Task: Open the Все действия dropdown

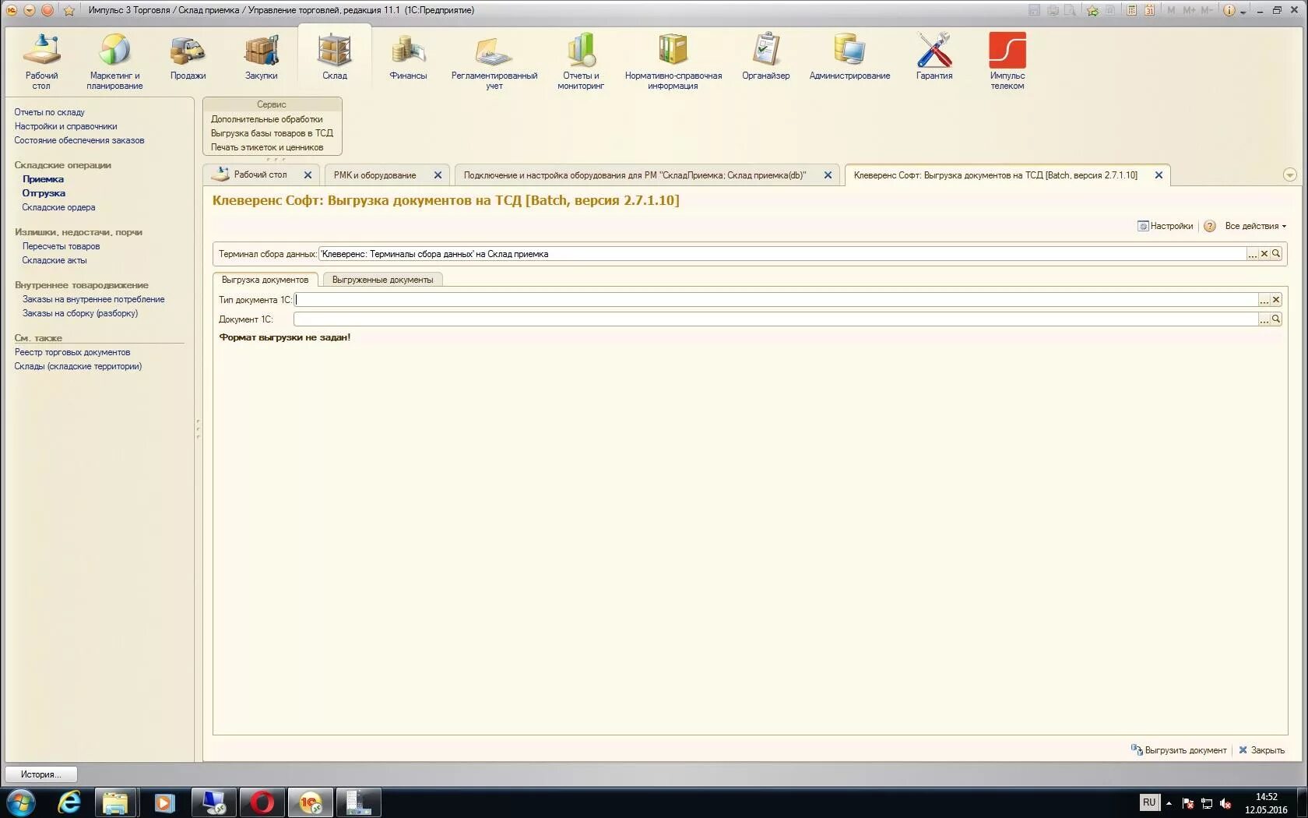Action: pyautogui.click(x=1255, y=226)
